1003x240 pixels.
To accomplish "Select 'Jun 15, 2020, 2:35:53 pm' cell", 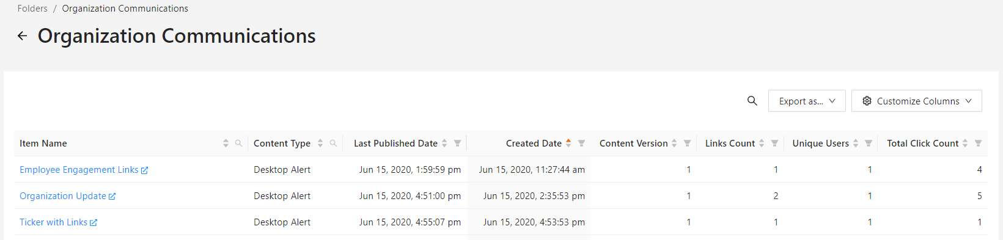I will (534, 196).
